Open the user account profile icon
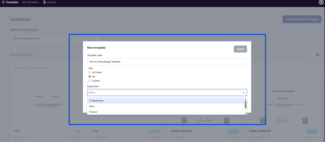 coord(321,2)
